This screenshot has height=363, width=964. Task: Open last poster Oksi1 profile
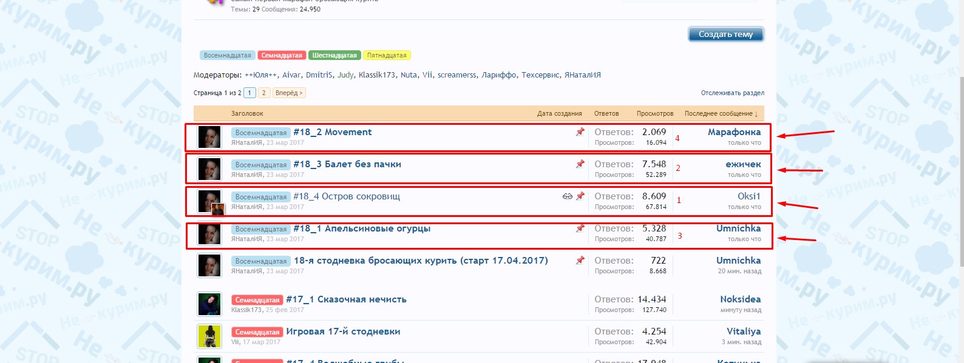pyautogui.click(x=749, y=196)
